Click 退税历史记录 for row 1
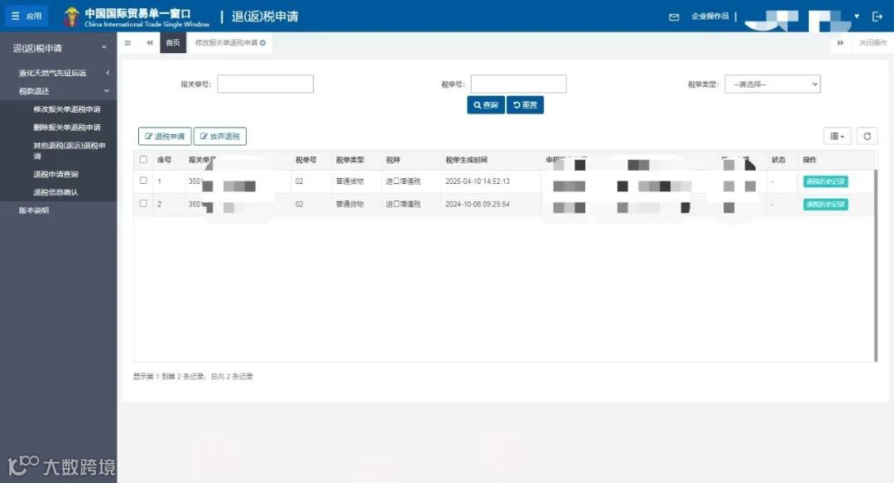The image size is (894, 483). tap(825, 181)
